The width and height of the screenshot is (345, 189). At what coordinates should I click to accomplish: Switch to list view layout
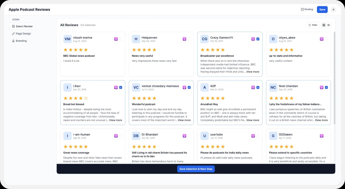click(x=328, y=25)
